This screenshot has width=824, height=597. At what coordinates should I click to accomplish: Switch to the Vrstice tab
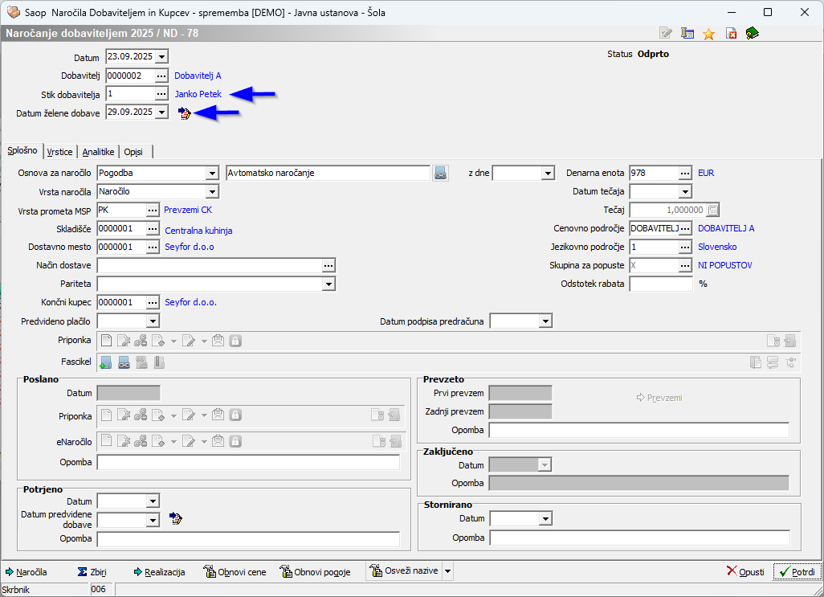click(x=60, y=152)
